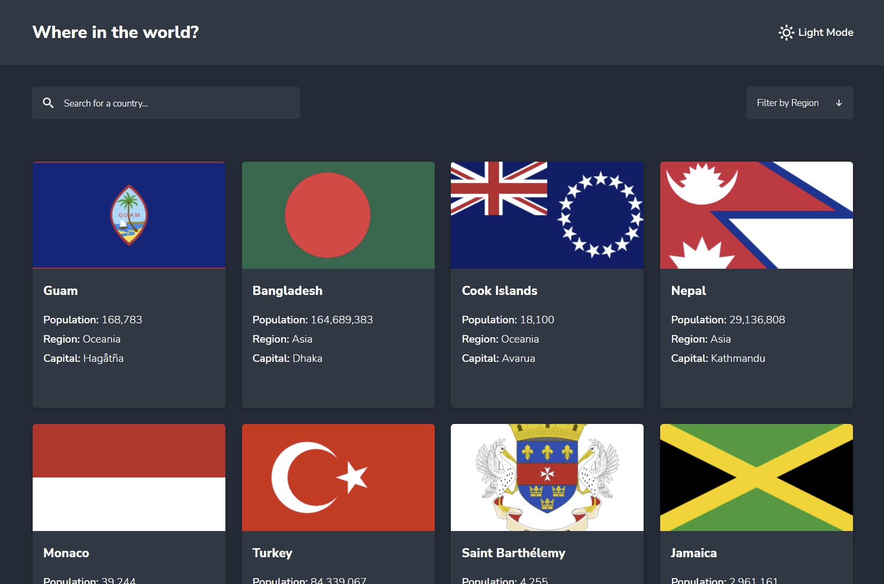Select the Saint Barthélemy card
Viewport: 884px width, 584px height.
tap(547, 503)
